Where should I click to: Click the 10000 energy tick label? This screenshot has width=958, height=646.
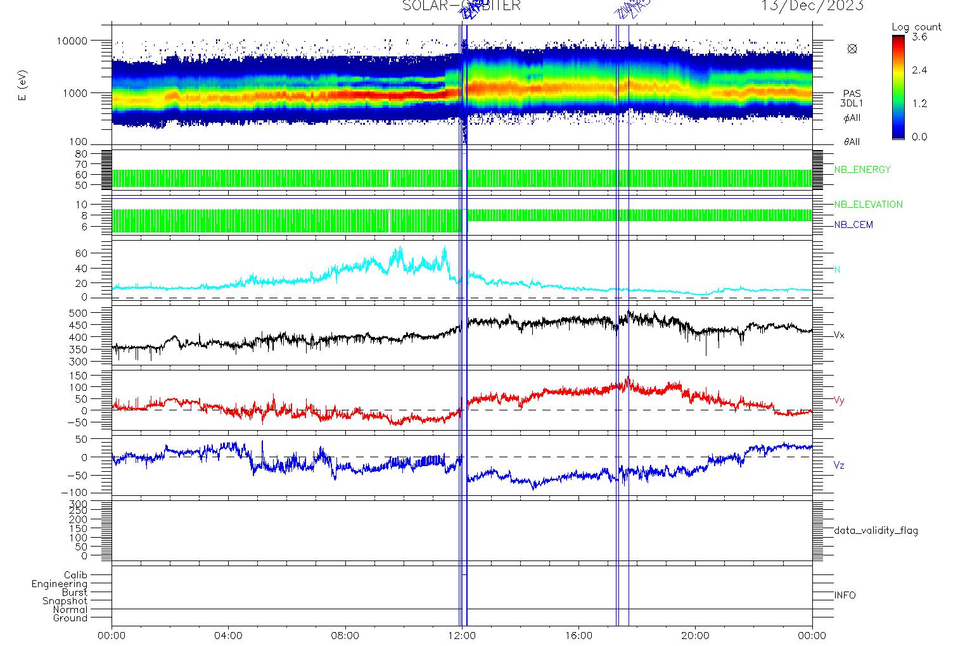coord(72,41)
